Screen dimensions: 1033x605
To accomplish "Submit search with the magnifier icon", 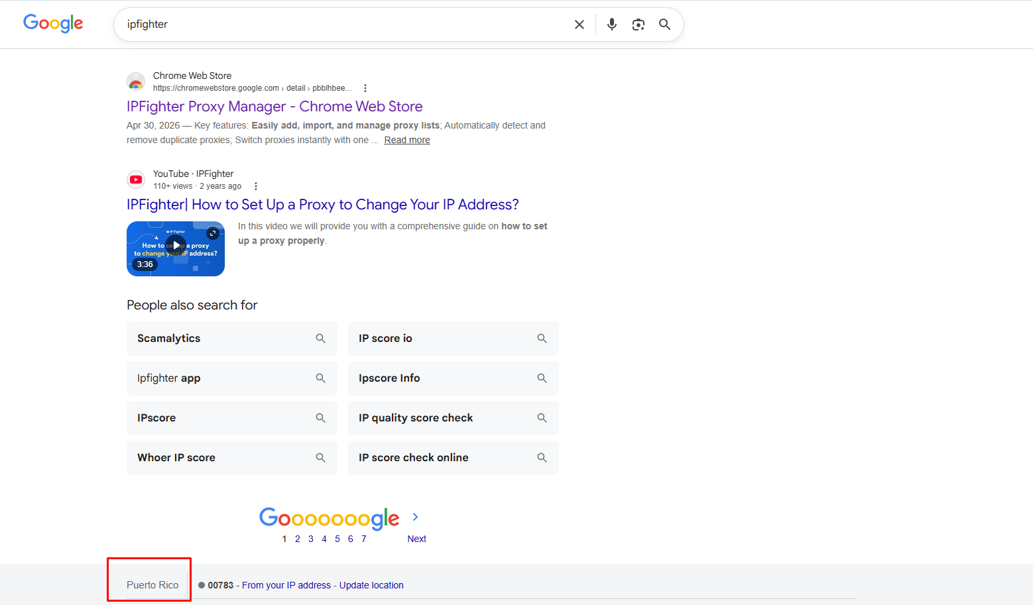I will 664,25.
